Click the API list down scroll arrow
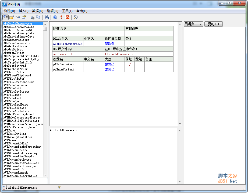This screenshot has width=248, height=193. pos(45,175)
